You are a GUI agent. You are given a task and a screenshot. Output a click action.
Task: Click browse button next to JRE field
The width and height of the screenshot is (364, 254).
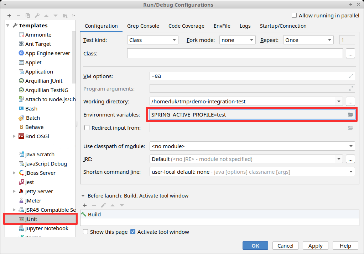pyautogui.click(x=350, y=159)
